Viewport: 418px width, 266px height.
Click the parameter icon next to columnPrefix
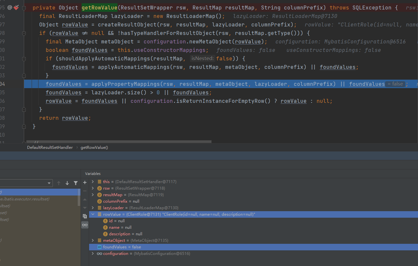100,201
